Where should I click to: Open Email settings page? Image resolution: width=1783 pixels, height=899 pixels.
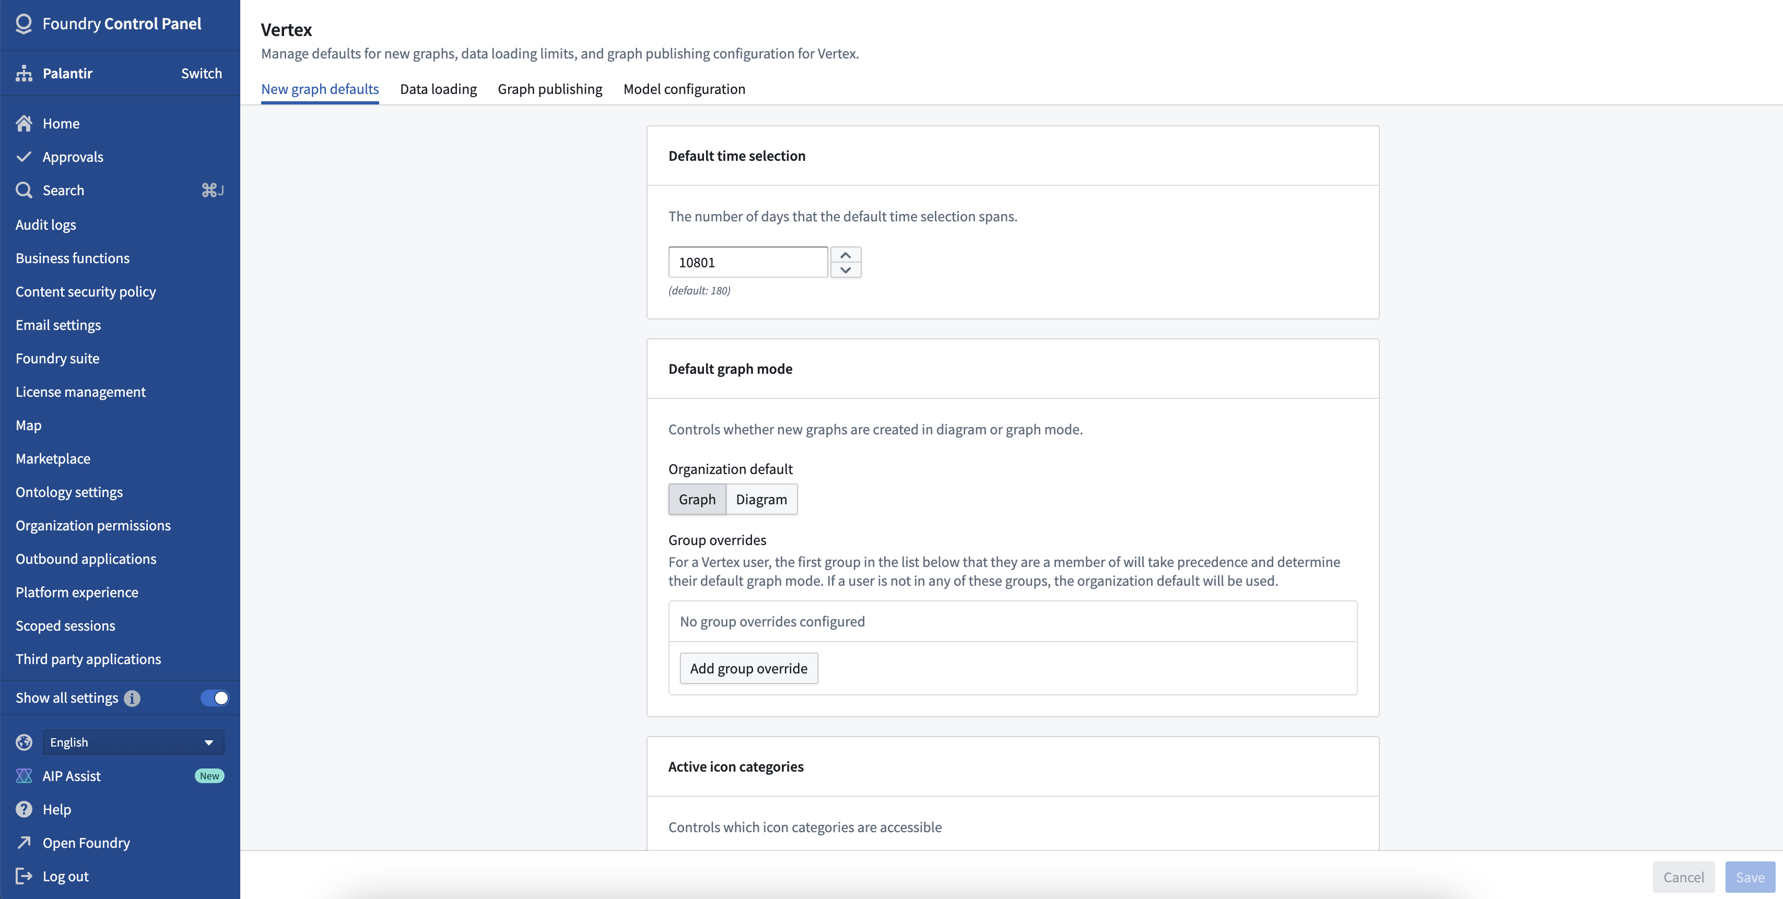pos(58,325)
